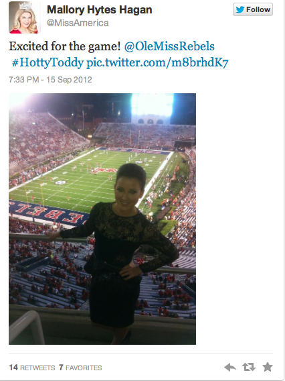Click the Twitter bird icon in Follow button
The height and width of the screenshot is (381, 285).
pyautogui.click(x=240, y=9)
